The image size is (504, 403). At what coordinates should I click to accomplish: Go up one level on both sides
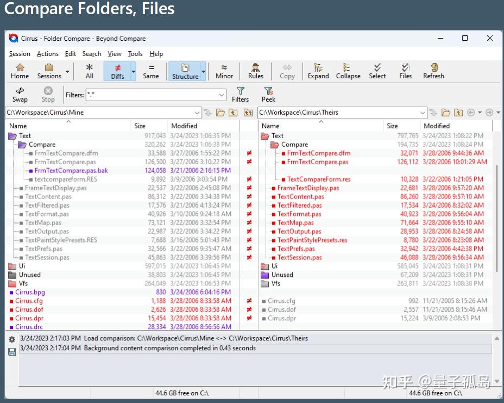[248, 113]
